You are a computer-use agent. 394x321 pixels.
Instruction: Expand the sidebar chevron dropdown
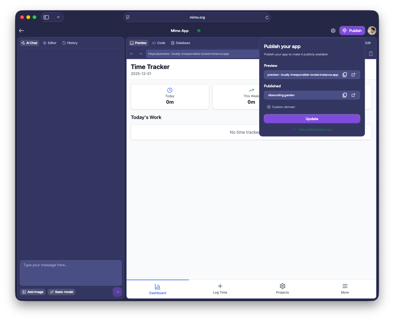tap(58, 17)
